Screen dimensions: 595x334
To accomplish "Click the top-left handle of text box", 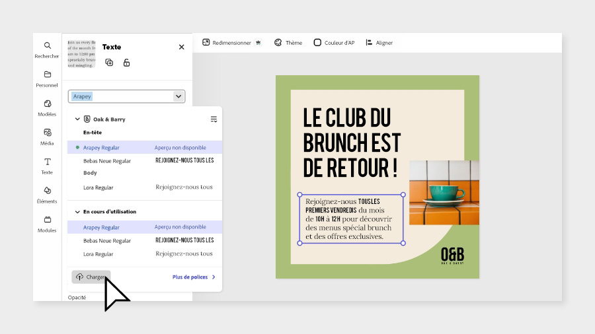I will click(299, 195).
